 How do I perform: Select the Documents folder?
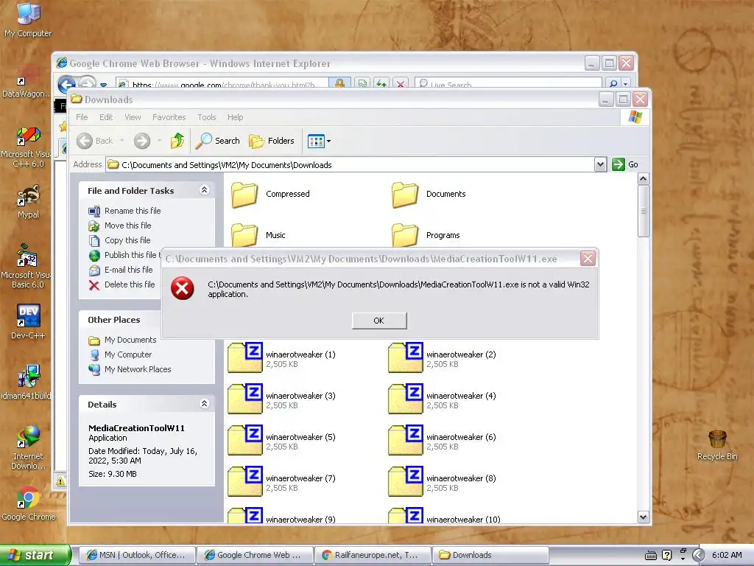(428, 195)
